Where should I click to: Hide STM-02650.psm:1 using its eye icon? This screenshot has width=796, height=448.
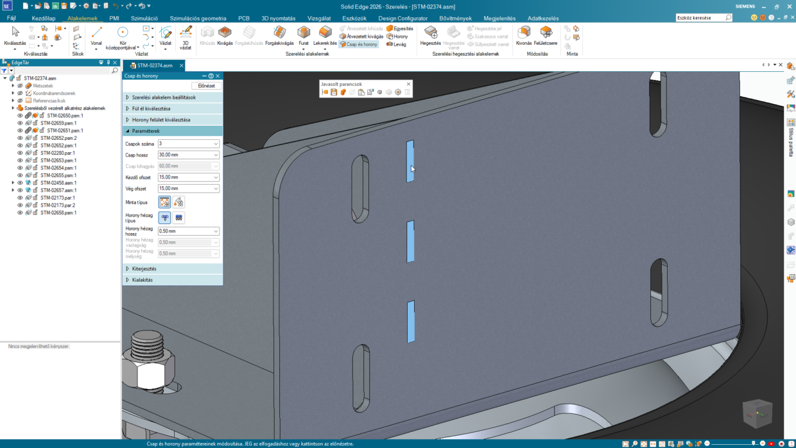click(20, 116)
